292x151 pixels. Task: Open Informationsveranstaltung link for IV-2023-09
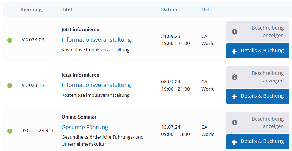96,40
